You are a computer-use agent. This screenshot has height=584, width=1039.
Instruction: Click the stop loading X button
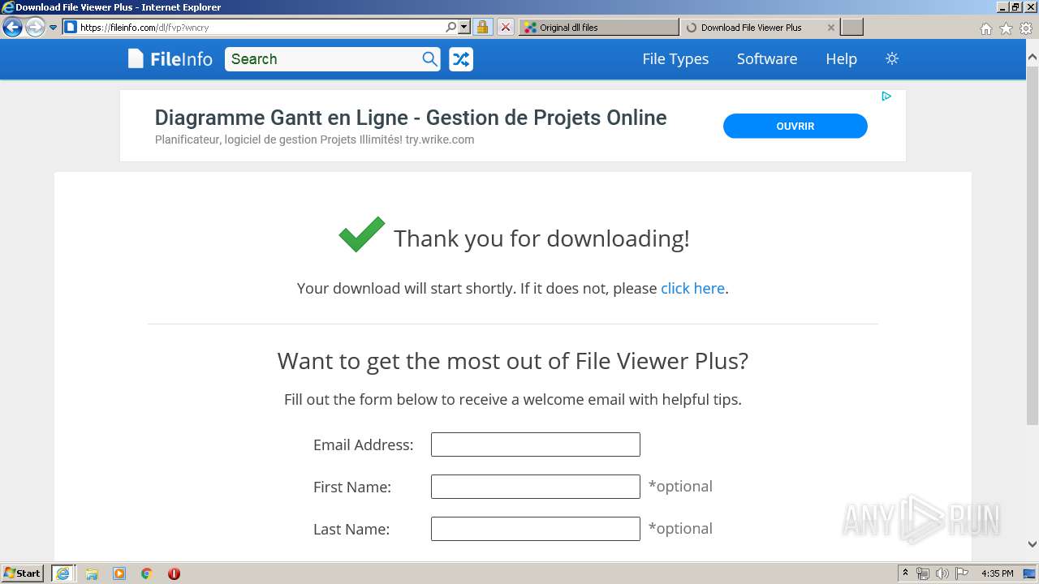(505, 27)
